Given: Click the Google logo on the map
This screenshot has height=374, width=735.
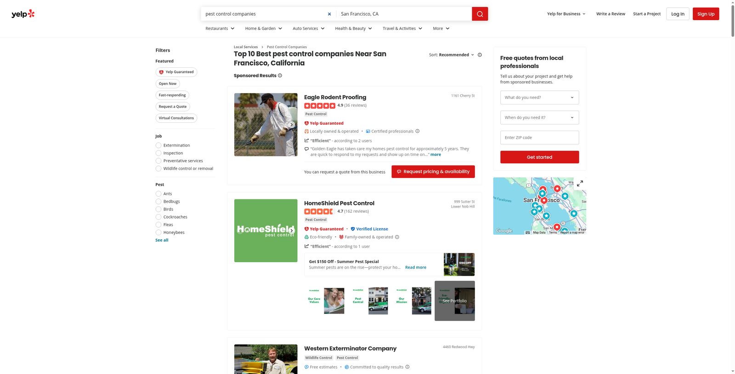Looking at the screenshot, I should pos(504,231).
